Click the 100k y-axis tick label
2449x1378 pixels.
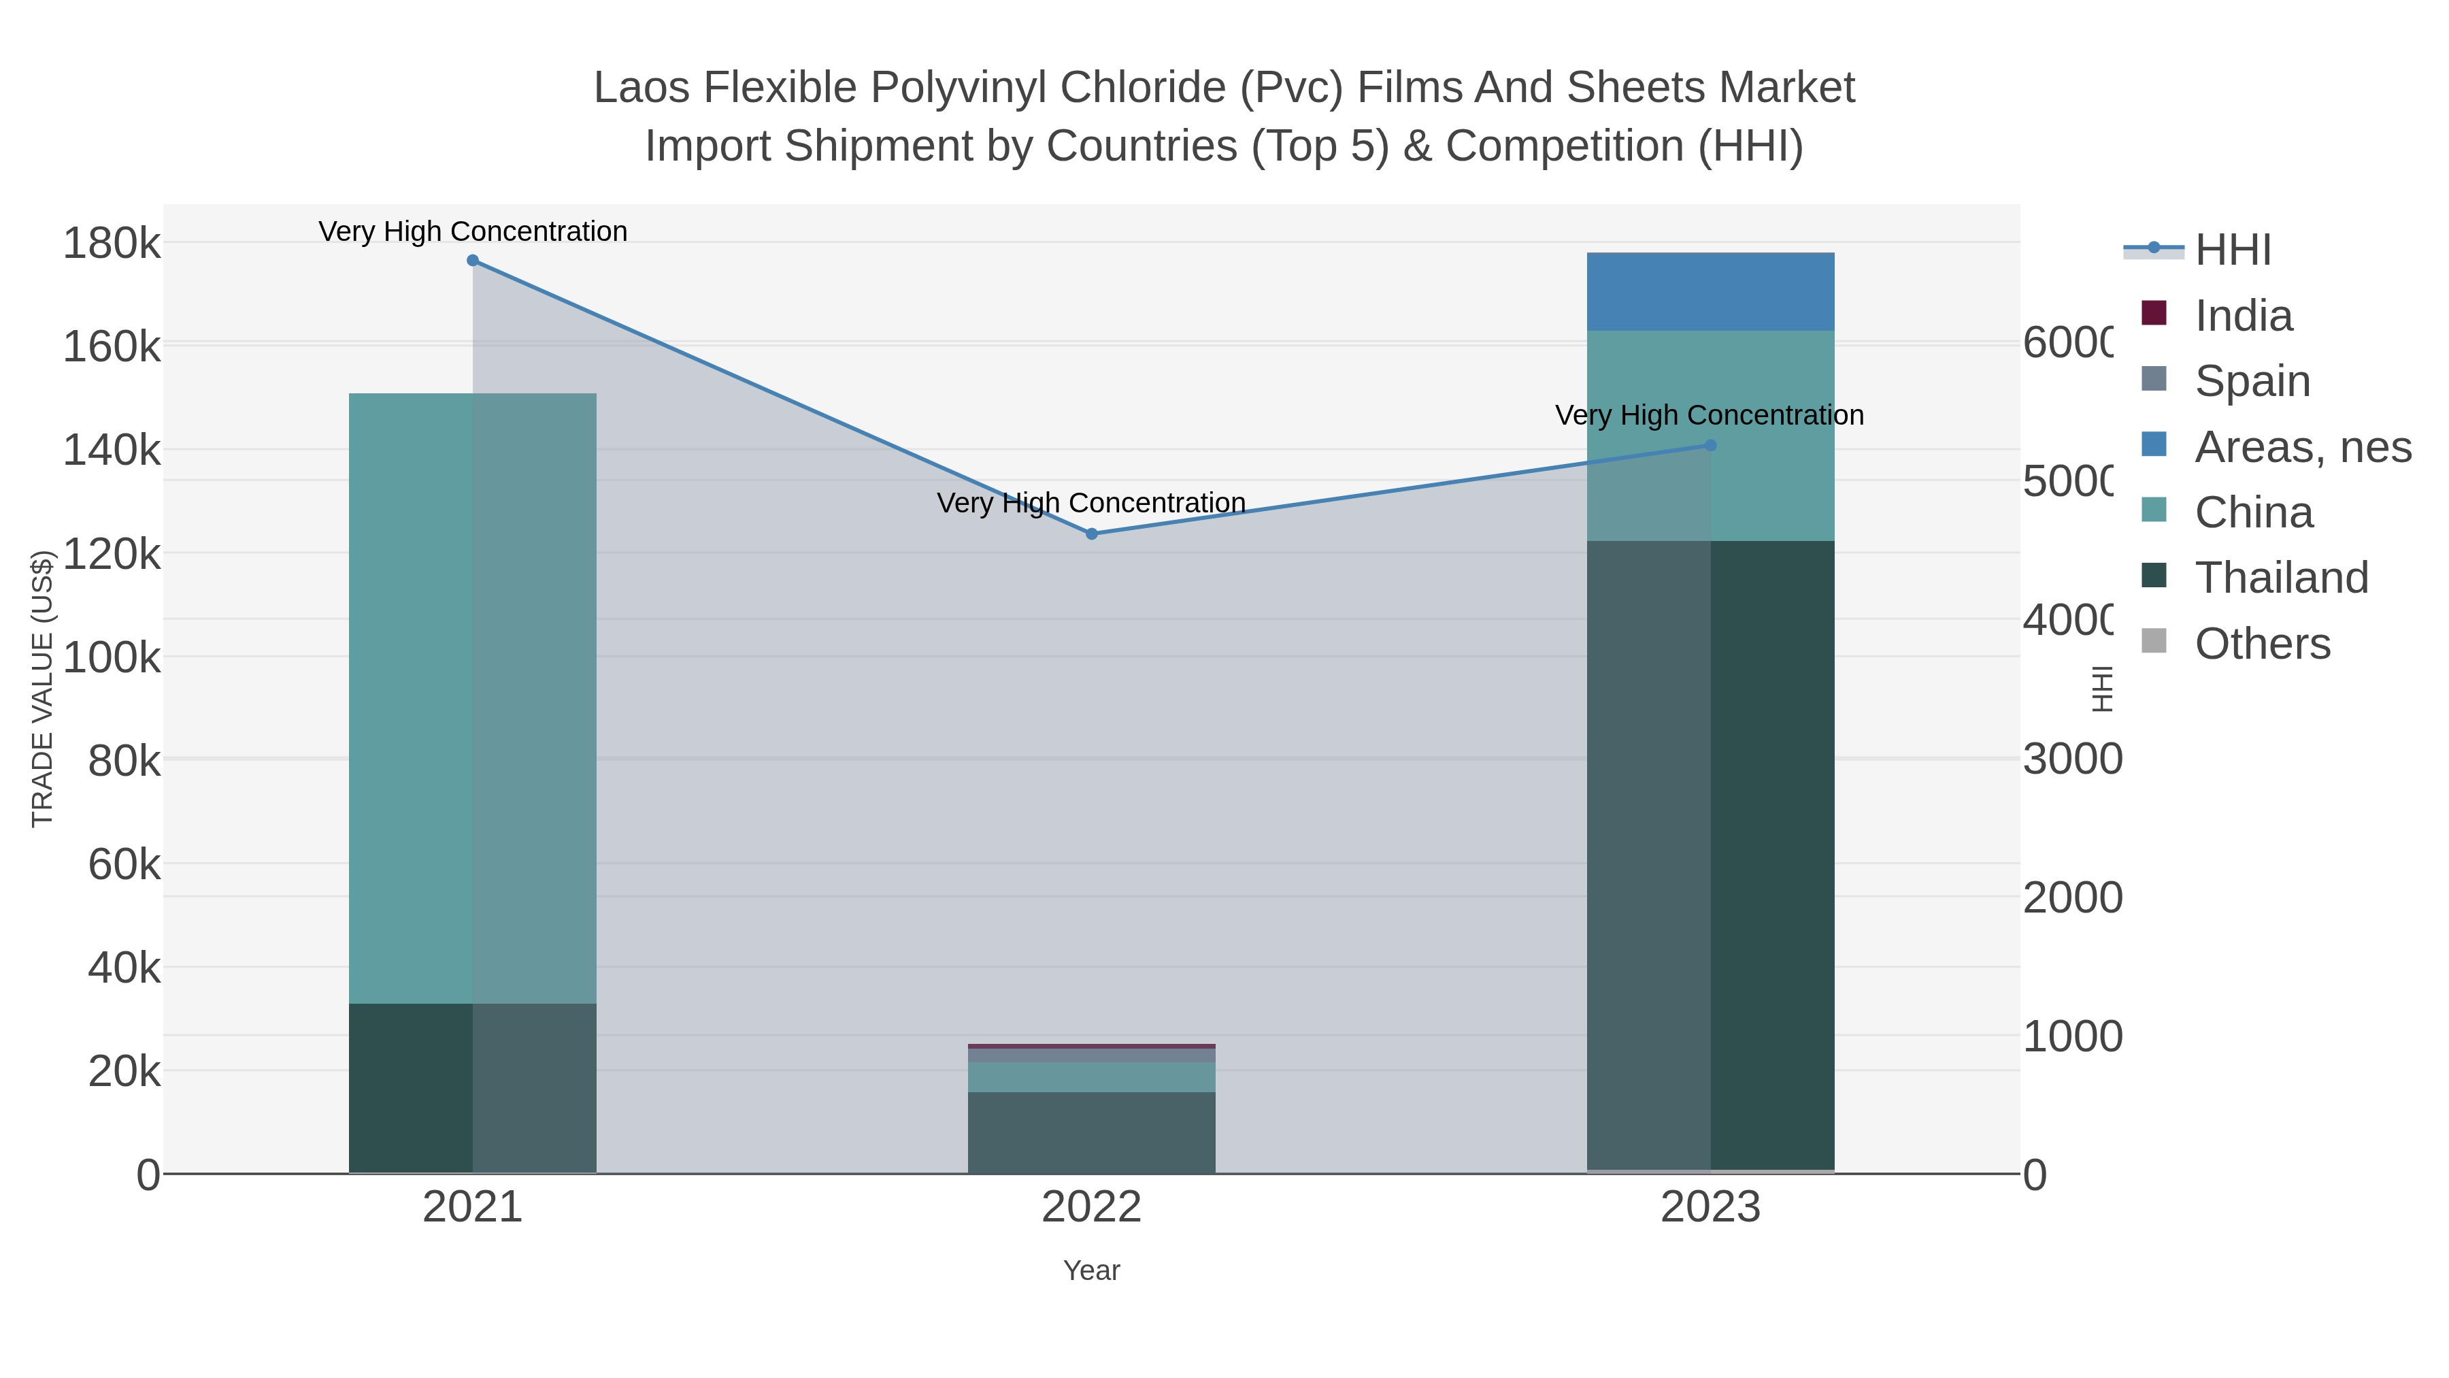(x=112, y=658)
